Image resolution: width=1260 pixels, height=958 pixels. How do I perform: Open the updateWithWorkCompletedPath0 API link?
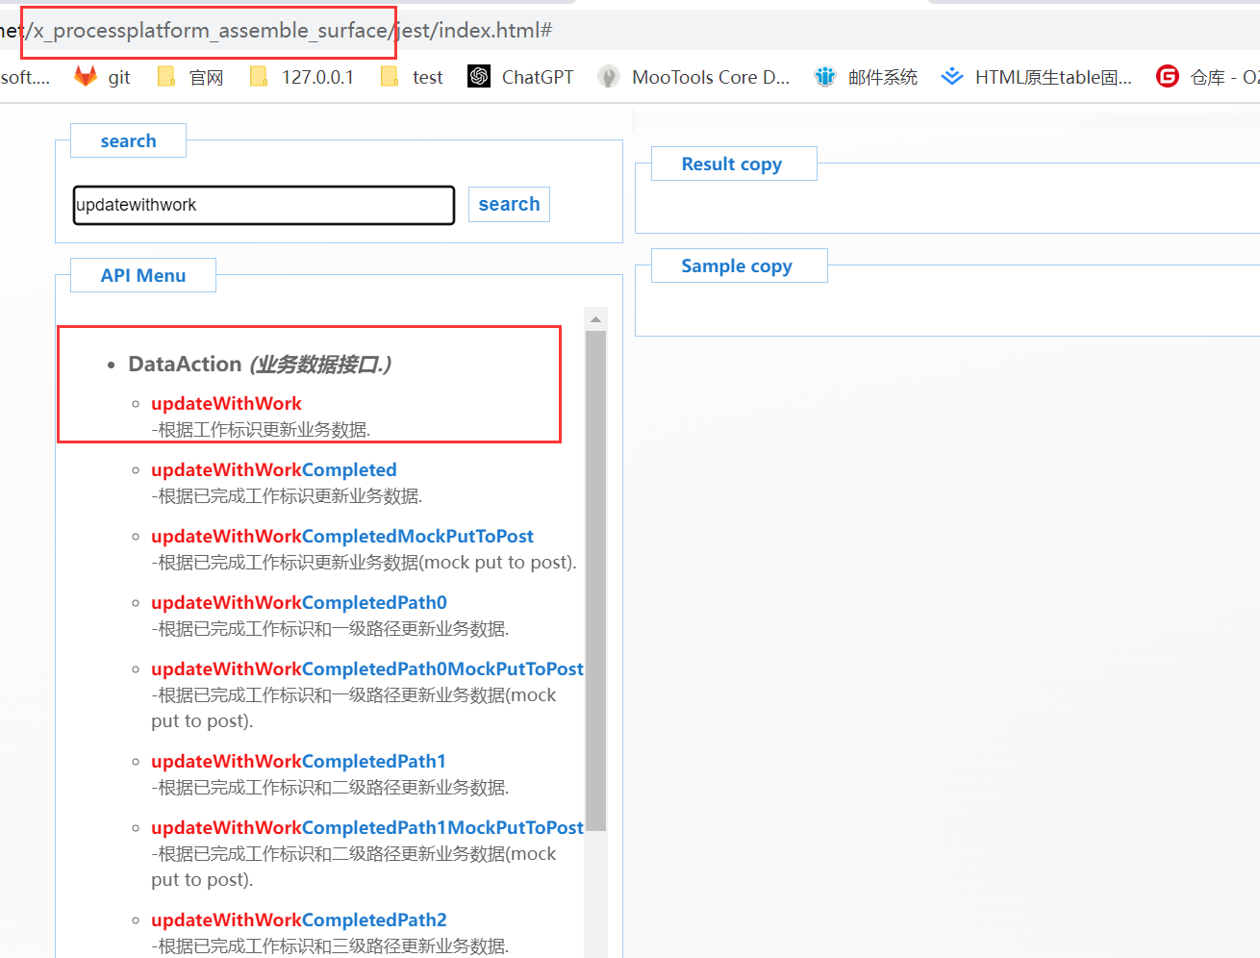click(x=299, y=602)
